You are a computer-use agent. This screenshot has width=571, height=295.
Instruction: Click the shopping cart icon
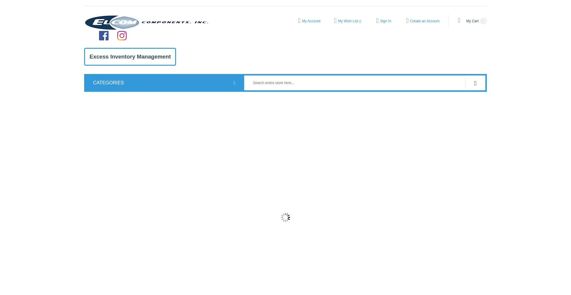(459, 20)
